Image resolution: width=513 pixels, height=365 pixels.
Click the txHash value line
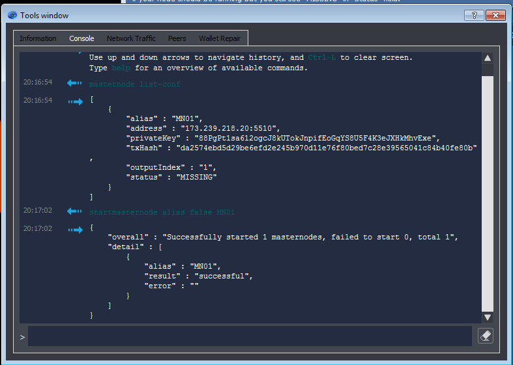[x=301, y=148]
